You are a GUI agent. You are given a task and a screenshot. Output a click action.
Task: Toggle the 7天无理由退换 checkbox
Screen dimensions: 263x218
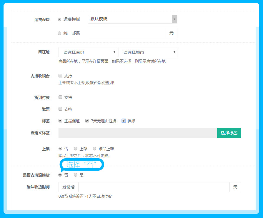coord(87,121)
